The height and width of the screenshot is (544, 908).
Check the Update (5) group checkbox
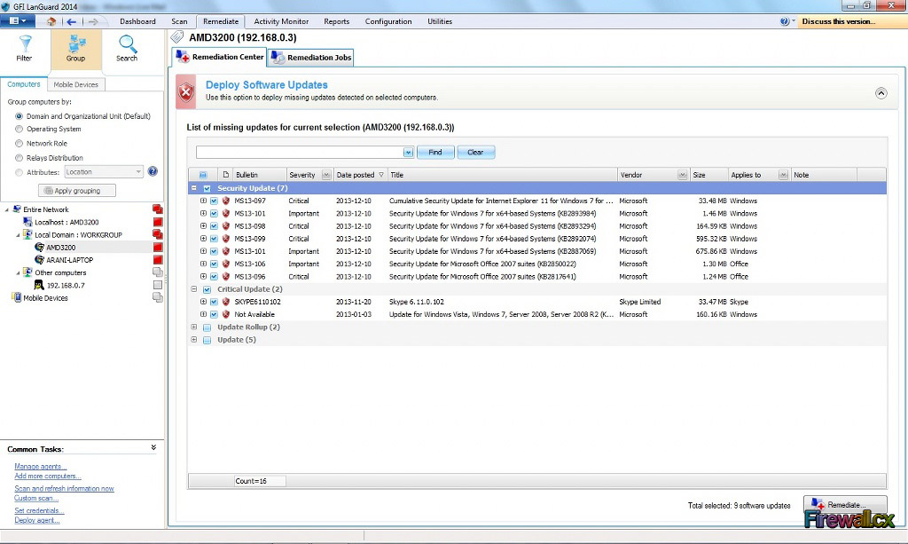click(x=207, y=340)
